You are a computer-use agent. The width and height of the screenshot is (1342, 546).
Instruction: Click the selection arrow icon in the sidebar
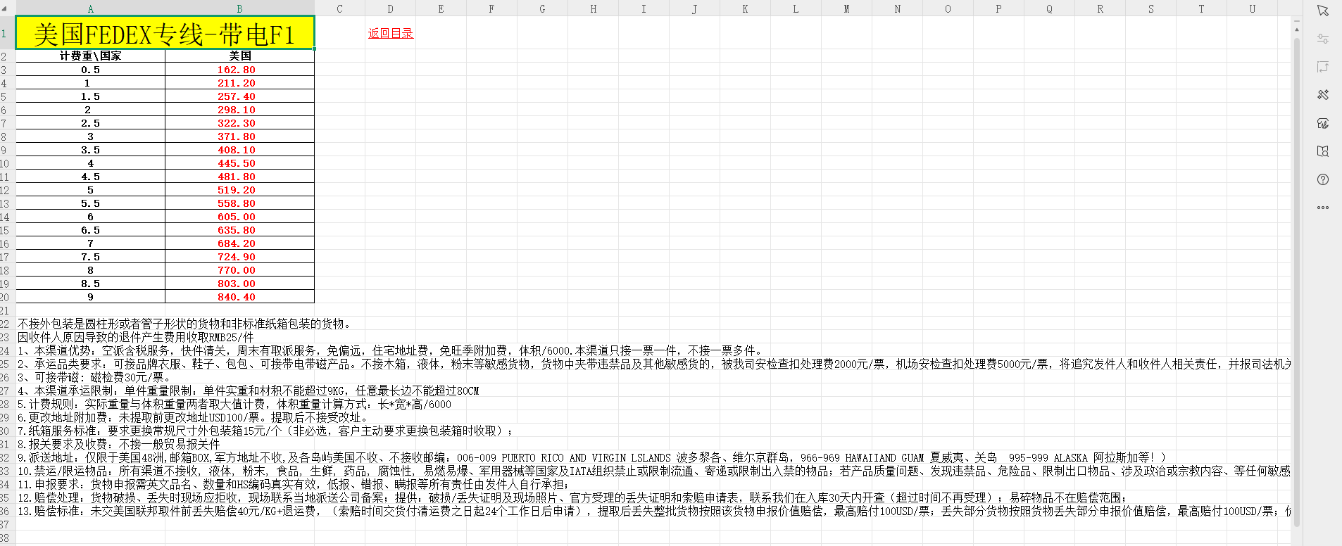(1323, 11)
